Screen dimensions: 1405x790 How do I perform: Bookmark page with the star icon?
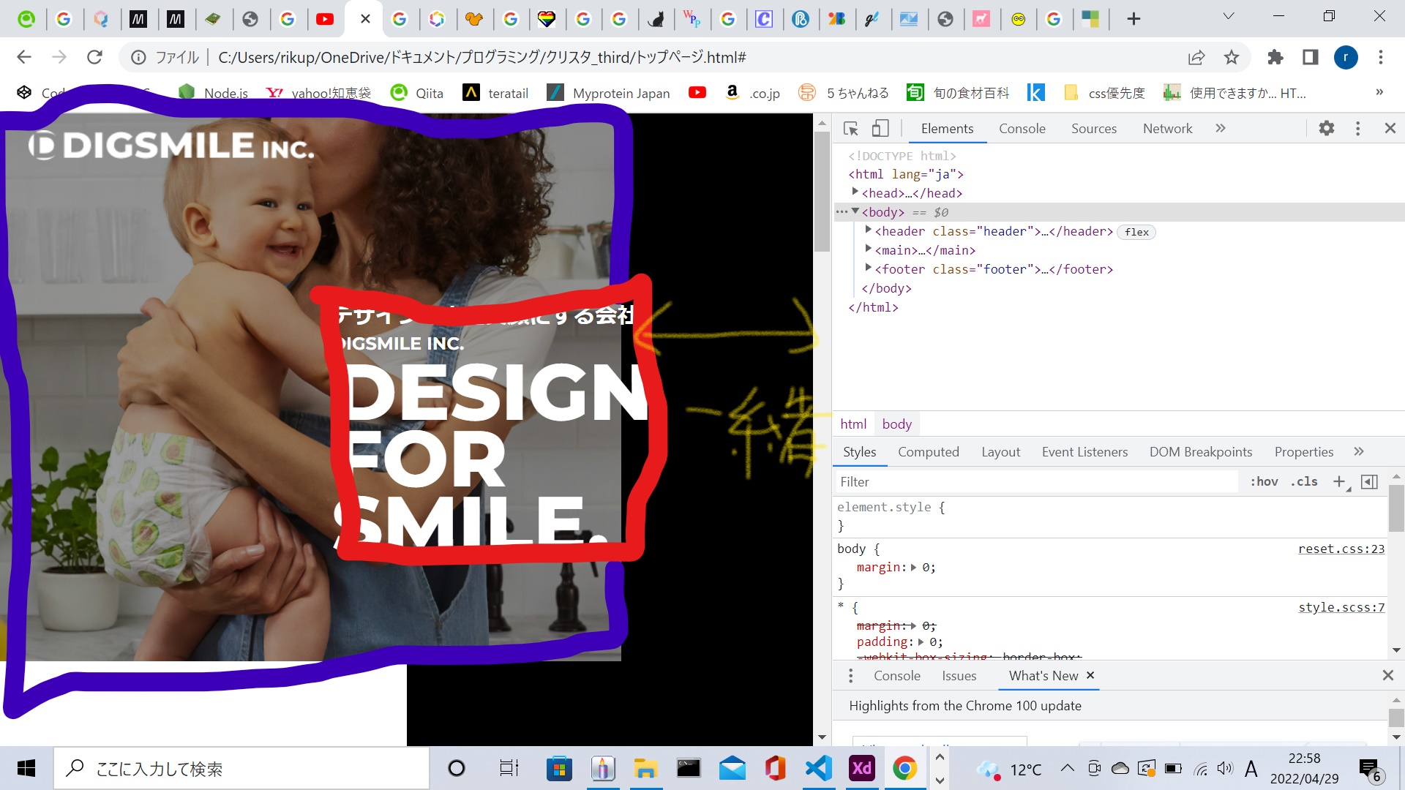1232,57
